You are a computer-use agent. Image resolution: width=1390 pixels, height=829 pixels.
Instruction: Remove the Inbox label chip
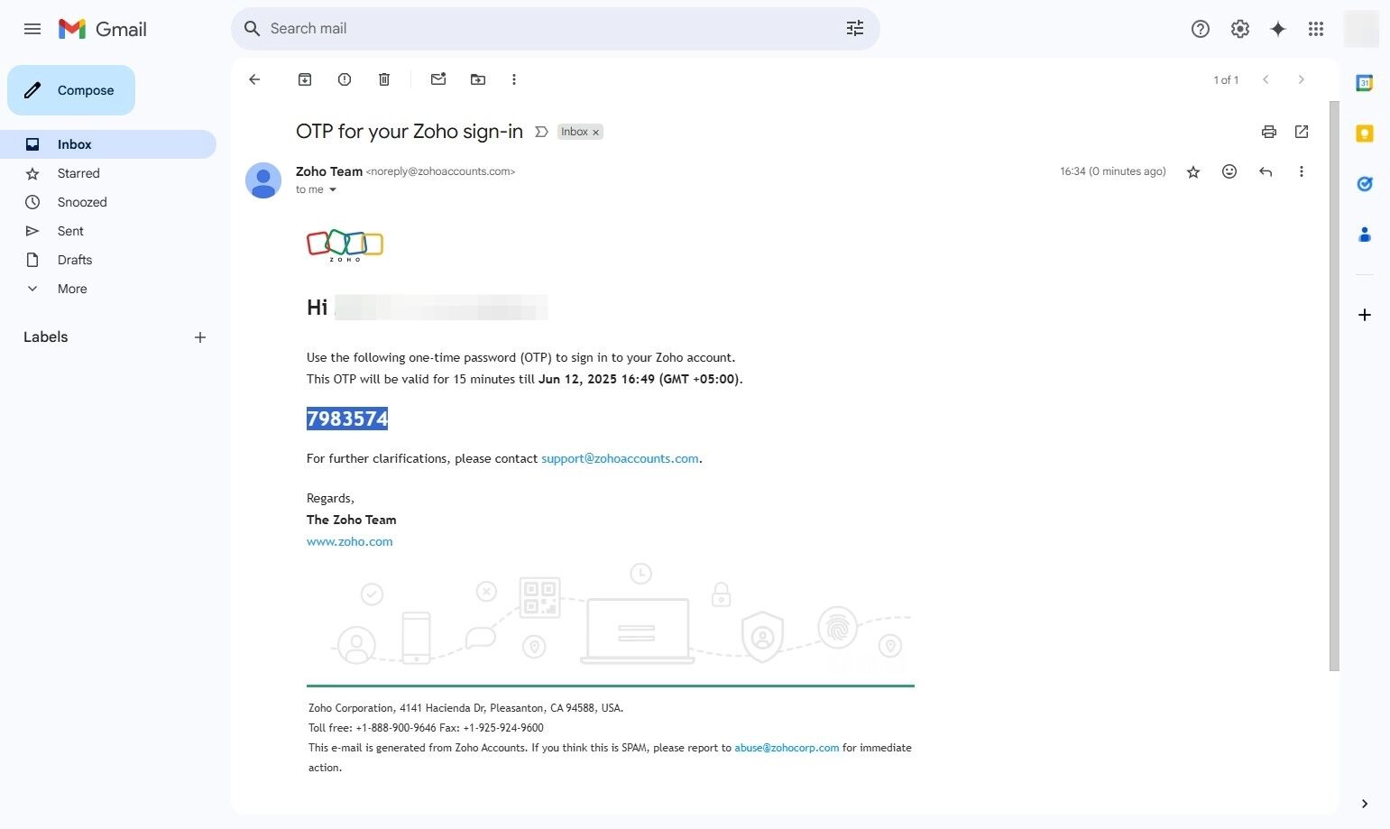(595, 133)
